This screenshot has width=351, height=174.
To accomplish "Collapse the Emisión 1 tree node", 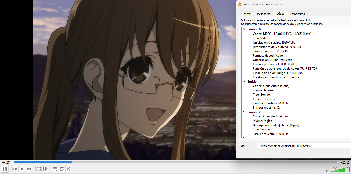I will [244, 82].
